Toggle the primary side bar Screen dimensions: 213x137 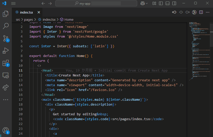(161, 3)
